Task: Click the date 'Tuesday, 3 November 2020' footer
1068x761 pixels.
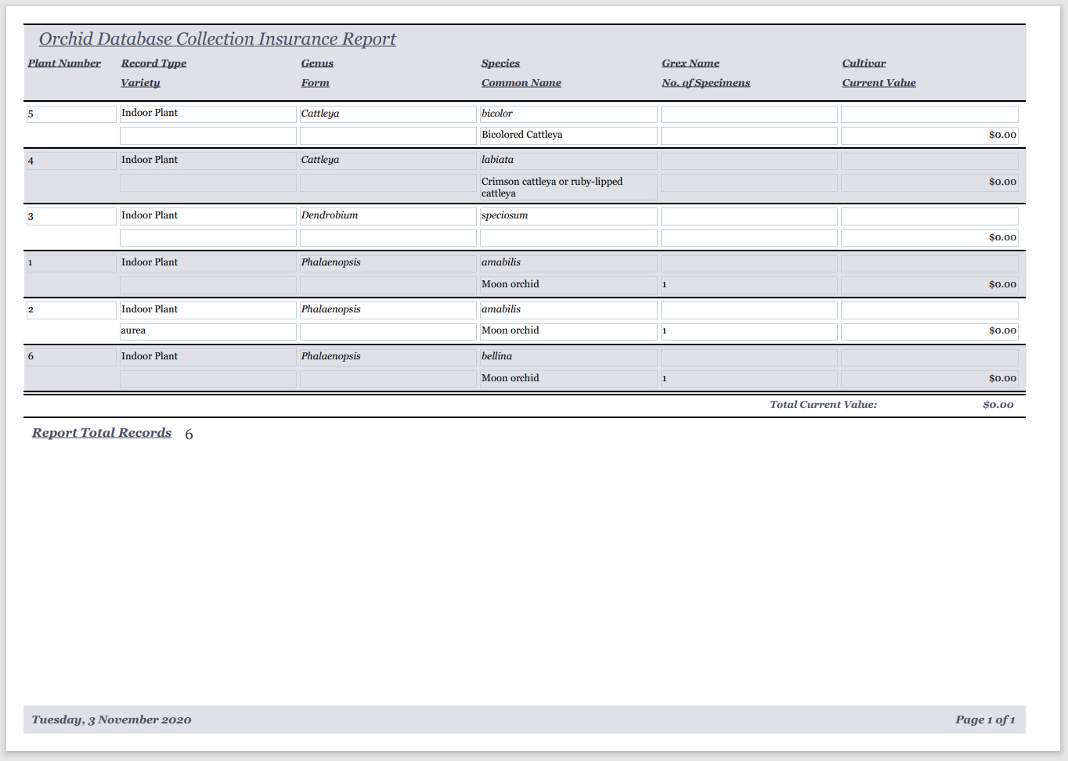Action: [112, 720]
